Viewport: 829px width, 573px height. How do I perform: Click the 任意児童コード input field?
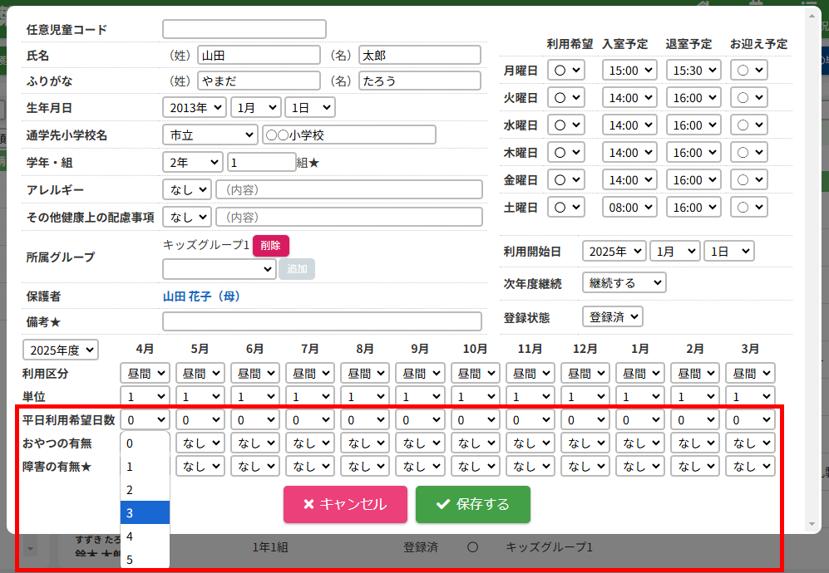[244, 29]
